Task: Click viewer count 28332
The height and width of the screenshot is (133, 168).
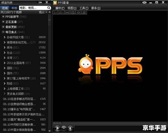Action: [x=42, y=42]
